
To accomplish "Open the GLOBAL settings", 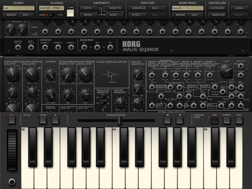I will (x=240, y=8).
